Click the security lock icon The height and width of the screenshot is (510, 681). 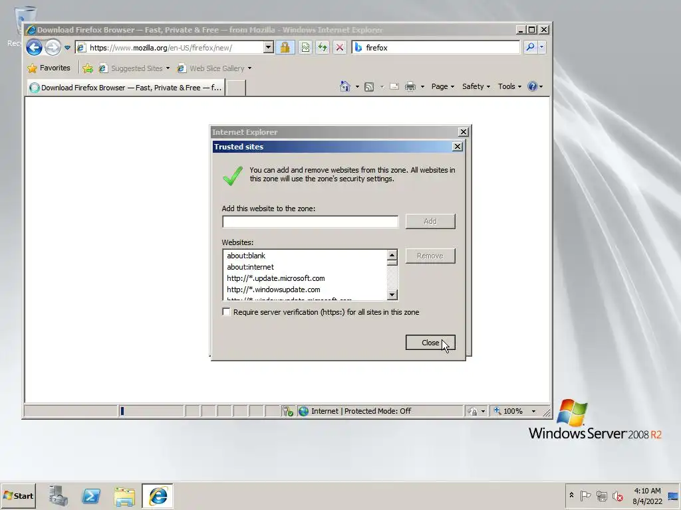[x=285, y=47]
